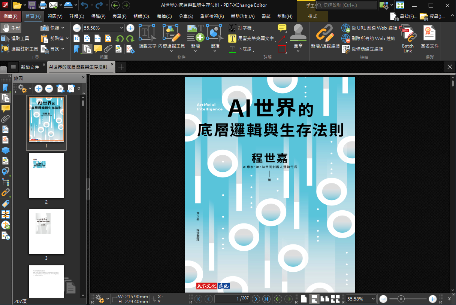Go to next page using status bar arrow
Viewport: 456px width, 305px height.
[256, 299]
